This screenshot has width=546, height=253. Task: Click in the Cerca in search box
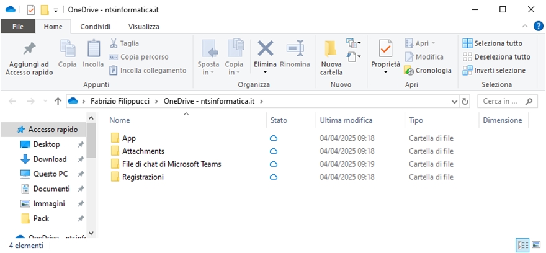(x=508, y=102)
